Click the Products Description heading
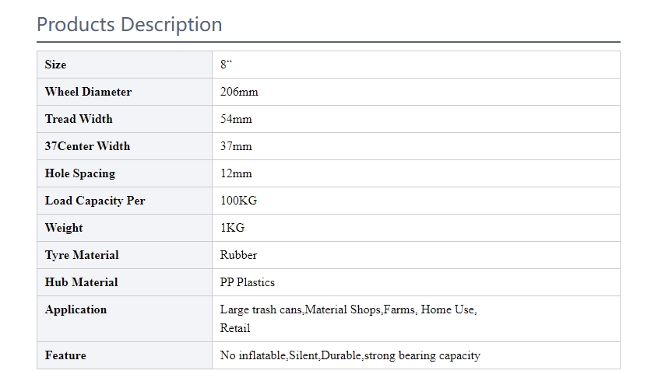 129,25
